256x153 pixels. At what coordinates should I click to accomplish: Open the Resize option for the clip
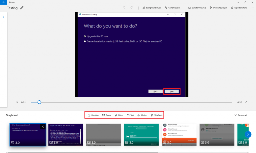[x=106, y=115]
